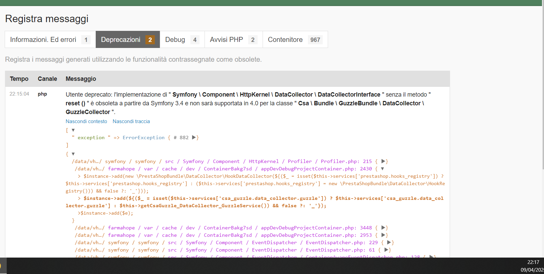Open the Informazioni. Ed errori tab

tap(50, 40)
